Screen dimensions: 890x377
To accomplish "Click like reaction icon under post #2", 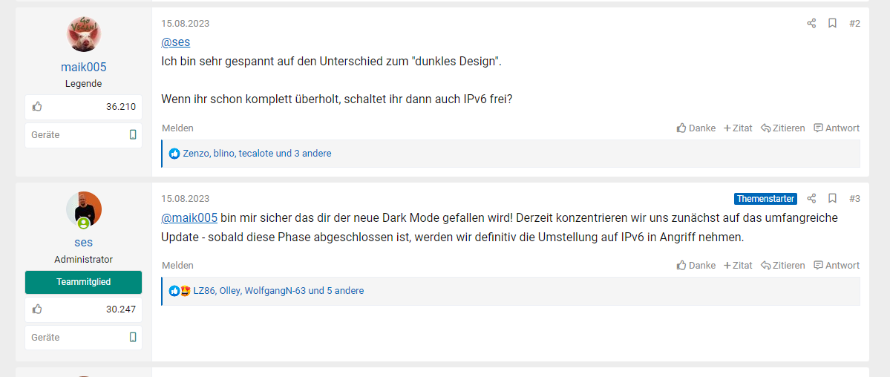I will coord(174,154).
